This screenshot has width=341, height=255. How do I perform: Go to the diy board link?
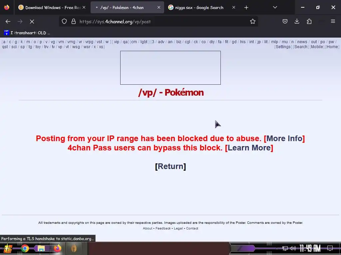point(212,42)
